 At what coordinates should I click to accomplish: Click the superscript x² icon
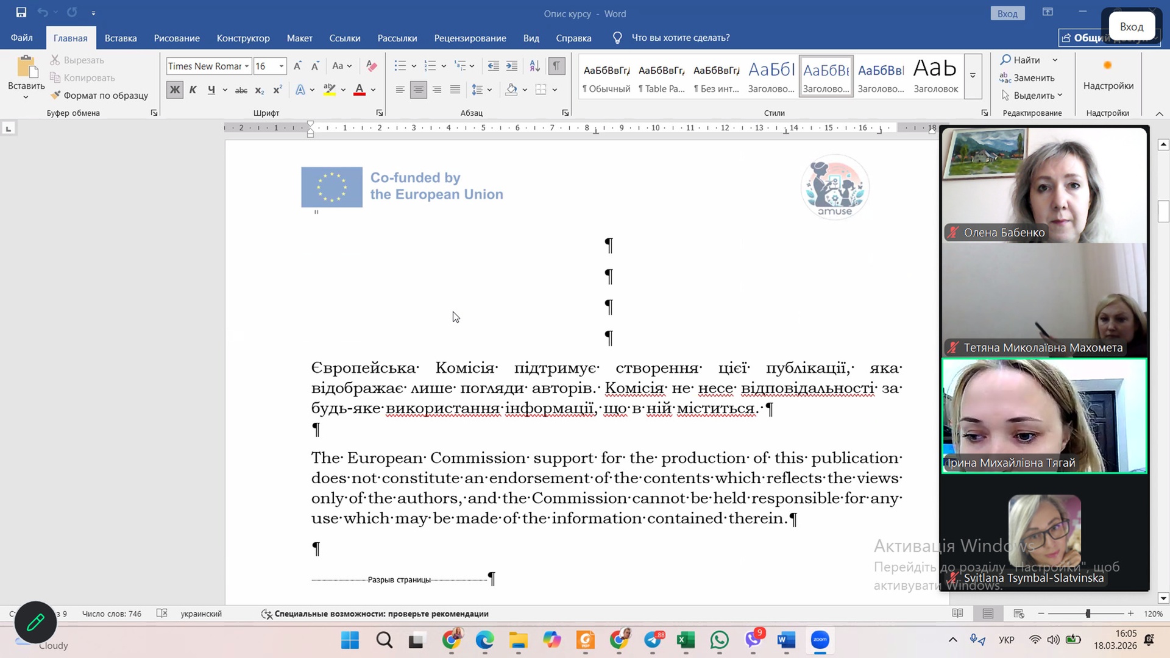277,90
